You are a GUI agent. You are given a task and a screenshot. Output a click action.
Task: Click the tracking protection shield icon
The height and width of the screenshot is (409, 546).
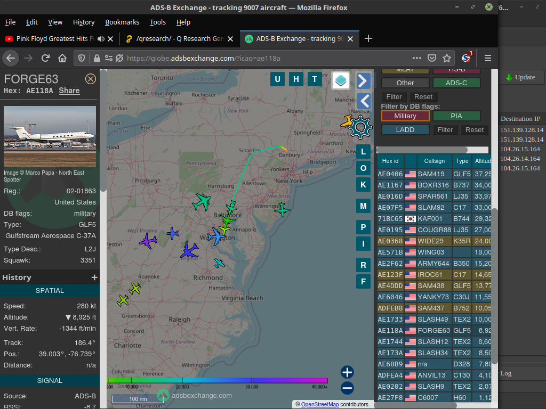pos(82,58)
